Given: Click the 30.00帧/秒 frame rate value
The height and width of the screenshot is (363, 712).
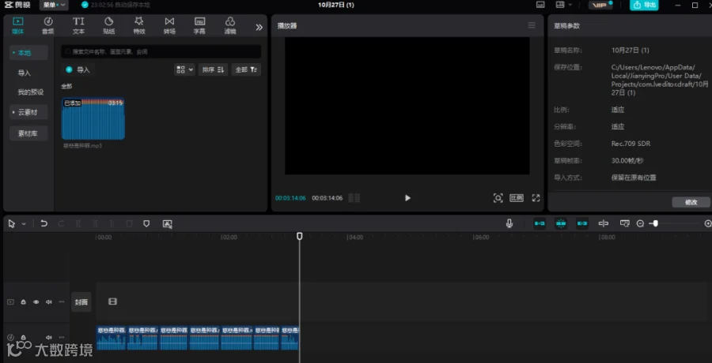Looking at the screenshot, I should click(627, 160).
